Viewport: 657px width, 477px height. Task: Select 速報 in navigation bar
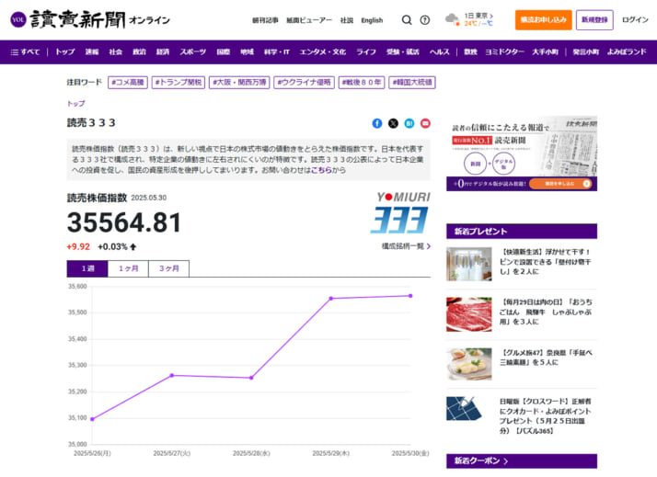coord(92,51)
